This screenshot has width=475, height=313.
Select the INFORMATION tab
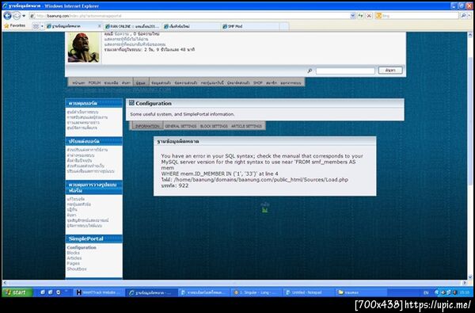(x=147, y=126)
